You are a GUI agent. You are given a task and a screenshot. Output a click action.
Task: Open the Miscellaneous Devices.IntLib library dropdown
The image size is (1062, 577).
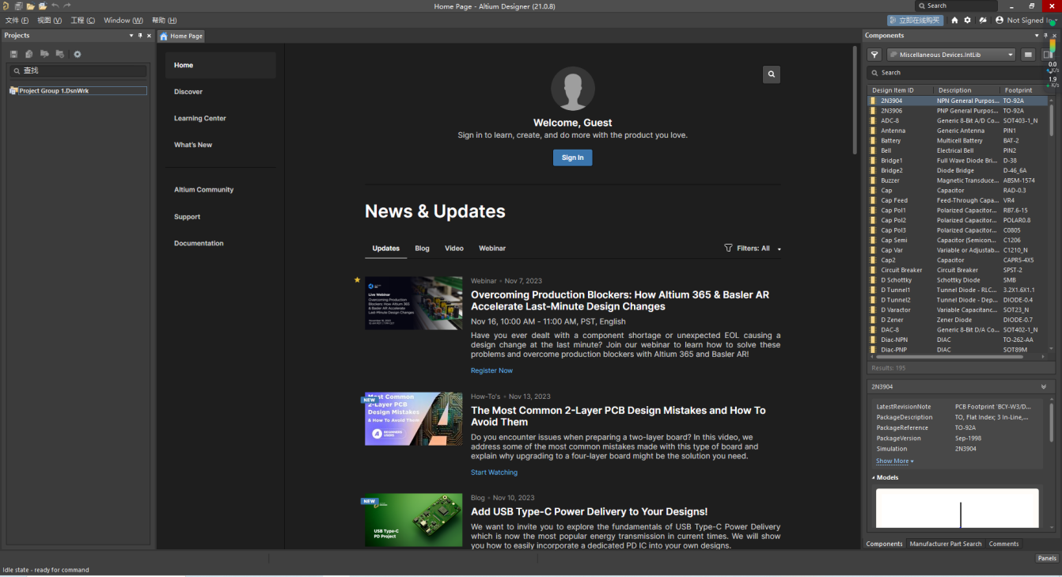(950, 55)
